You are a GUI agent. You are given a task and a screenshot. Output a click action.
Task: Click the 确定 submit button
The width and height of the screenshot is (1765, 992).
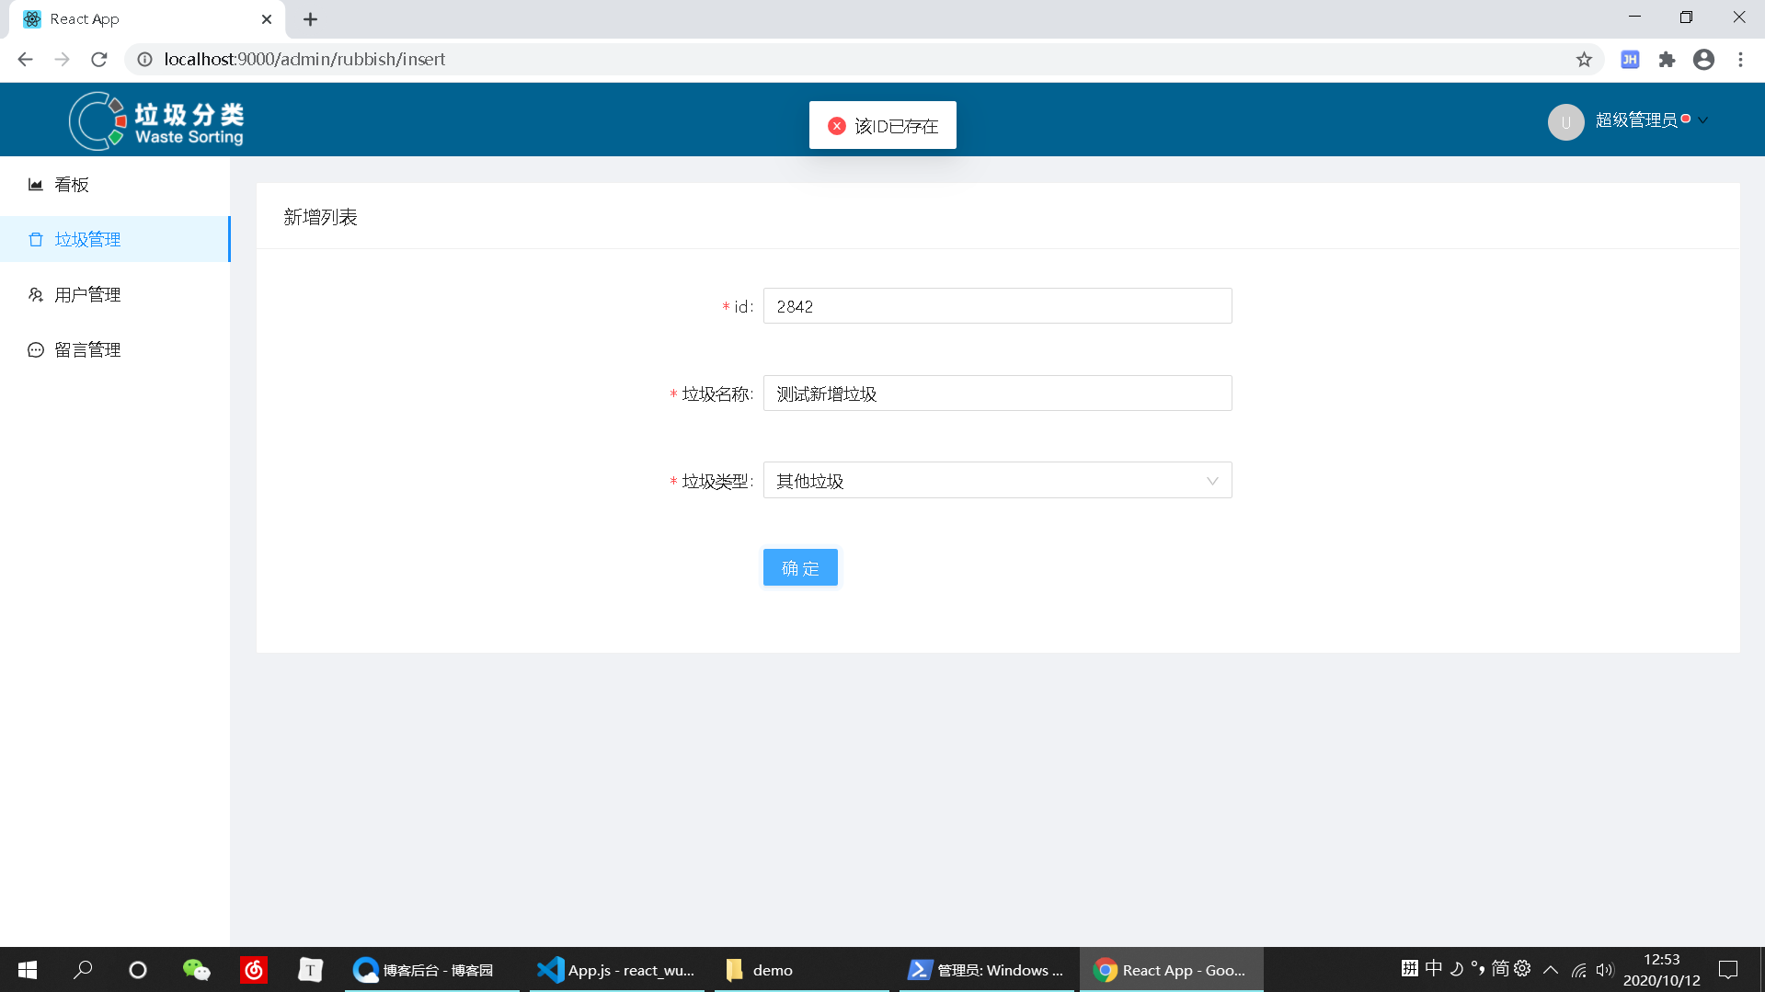tap(800, 567)
